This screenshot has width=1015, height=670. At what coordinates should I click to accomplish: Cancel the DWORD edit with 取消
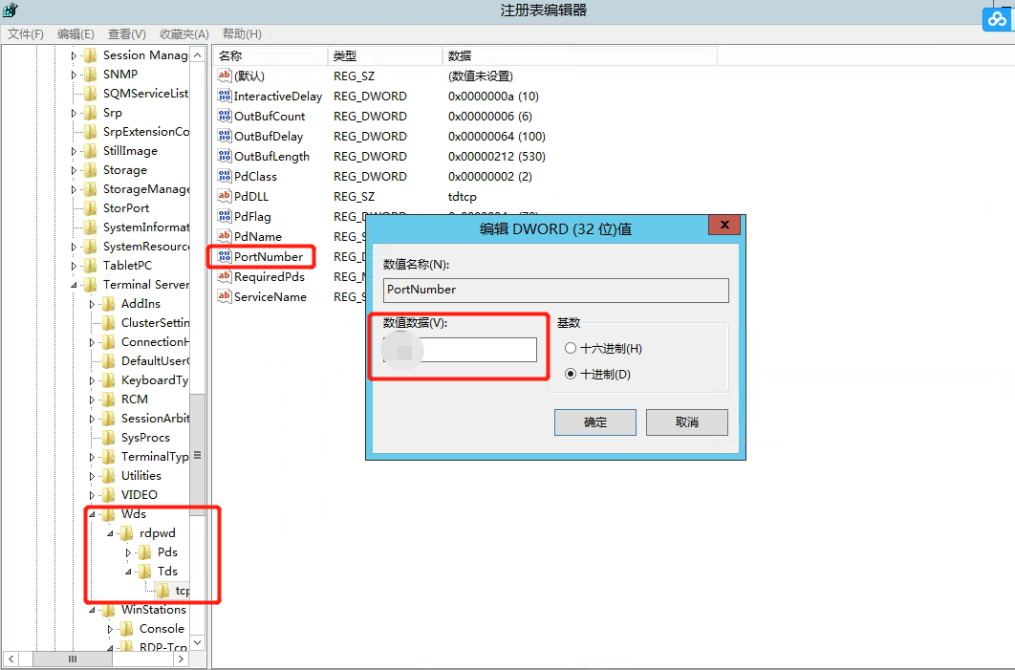[x=687, y=422]
